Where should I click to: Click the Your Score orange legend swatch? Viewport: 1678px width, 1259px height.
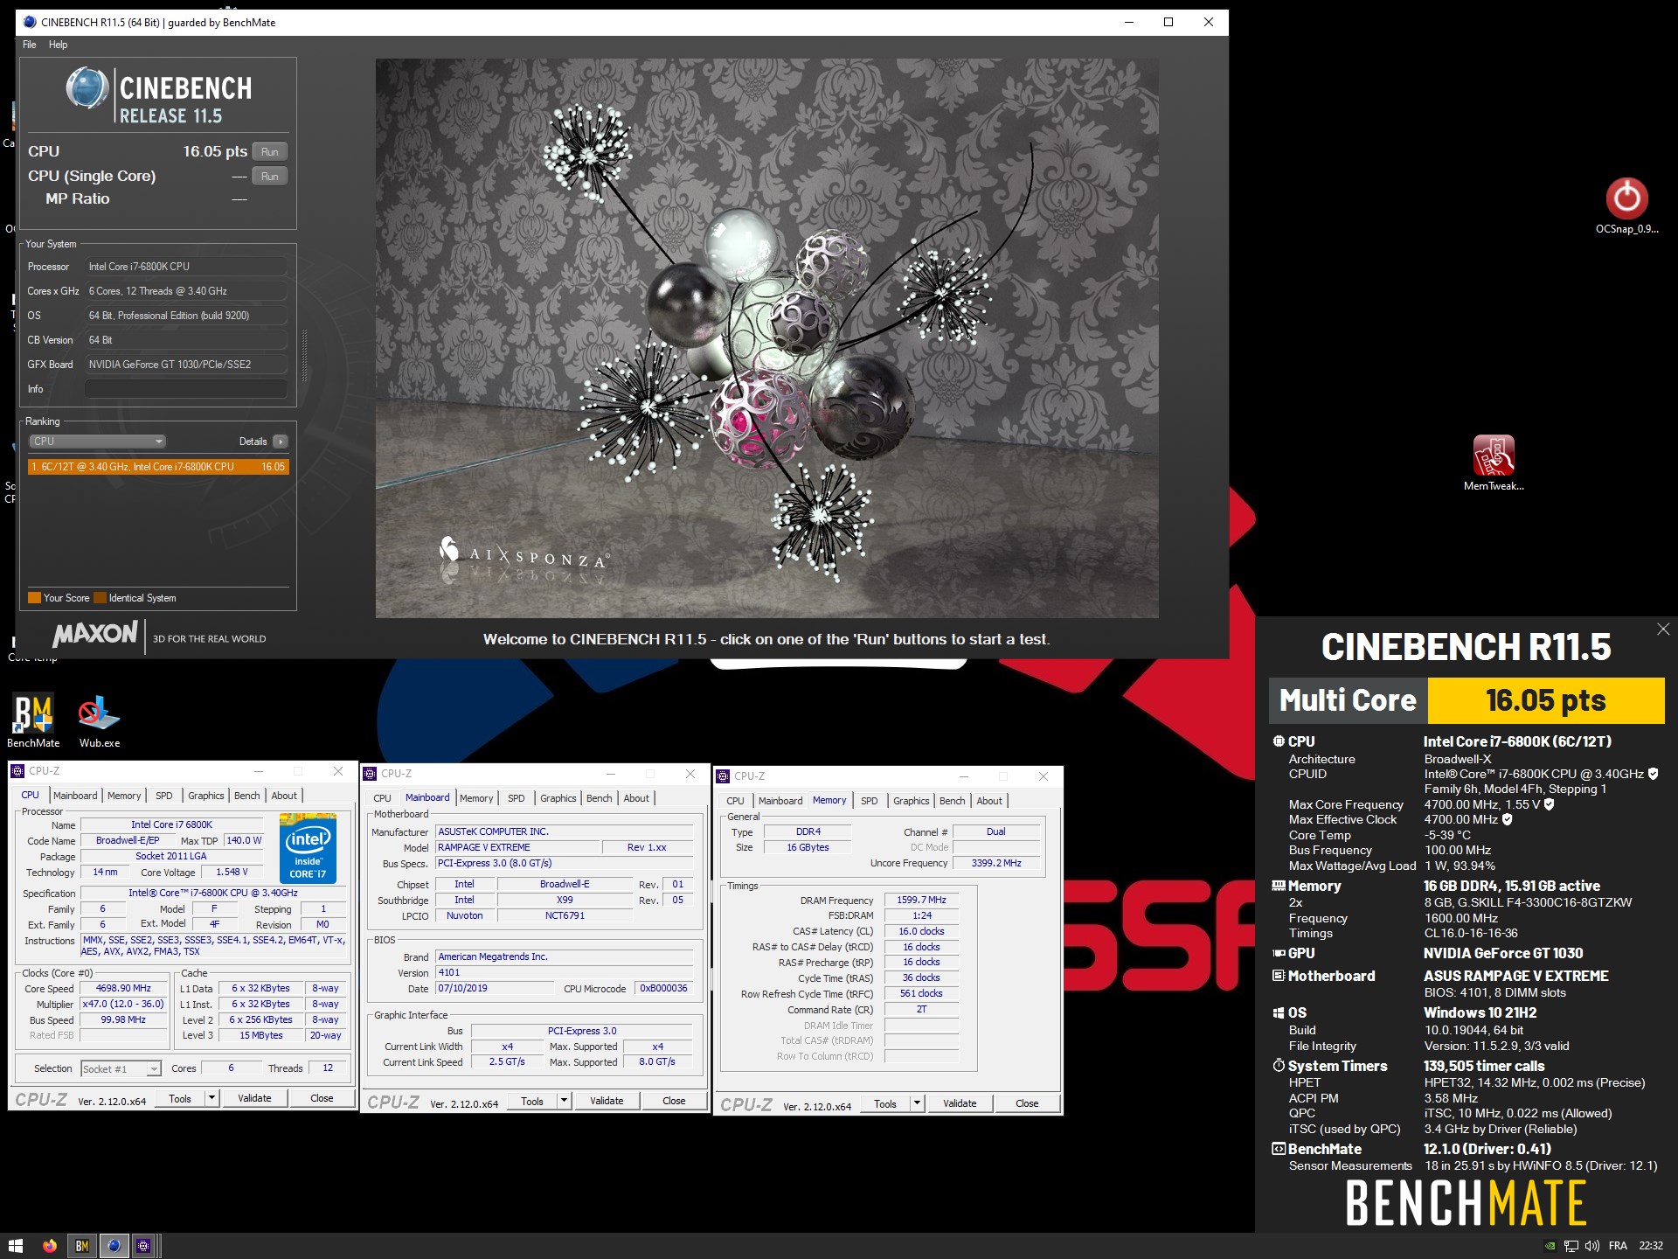pos(34,598)
